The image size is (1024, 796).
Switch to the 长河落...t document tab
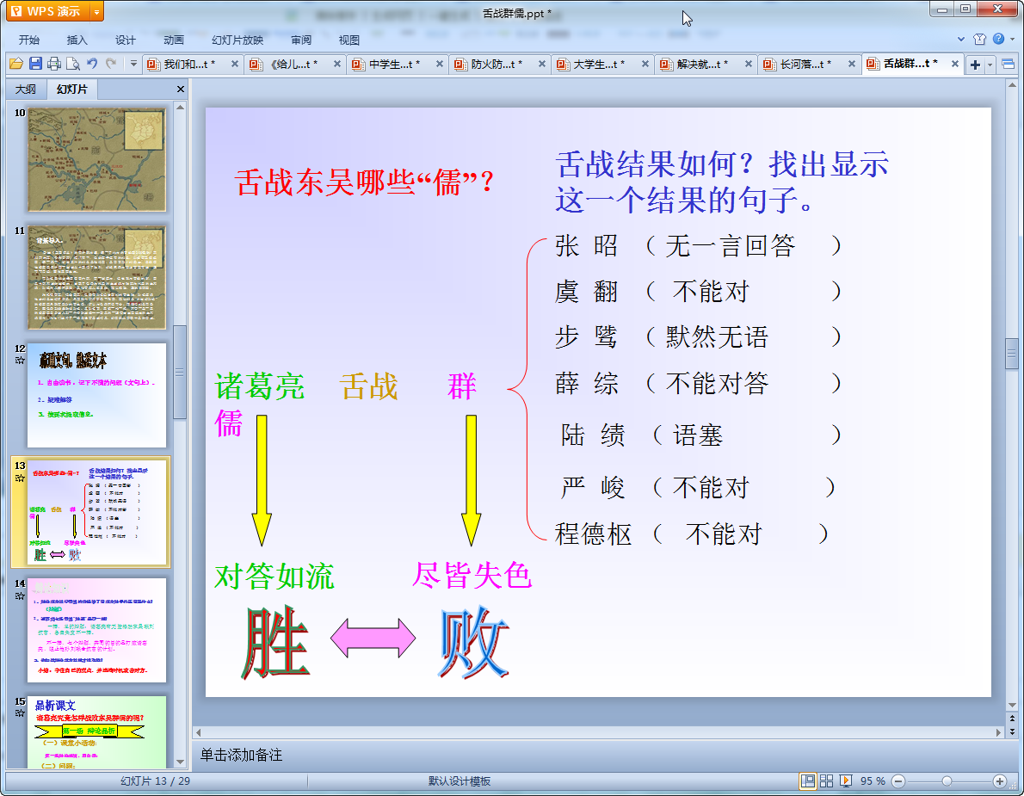805,64
